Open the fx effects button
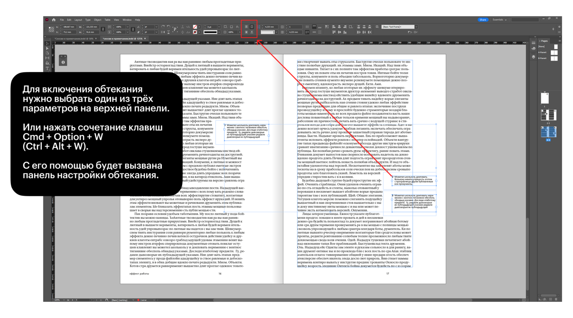This screenshot has width=573, height=318. point(238,27)
